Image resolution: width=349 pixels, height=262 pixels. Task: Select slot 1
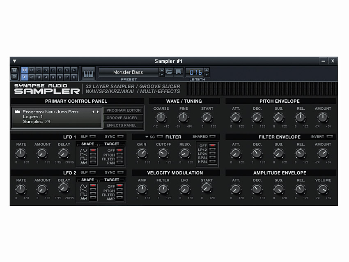tap(25, 77)
